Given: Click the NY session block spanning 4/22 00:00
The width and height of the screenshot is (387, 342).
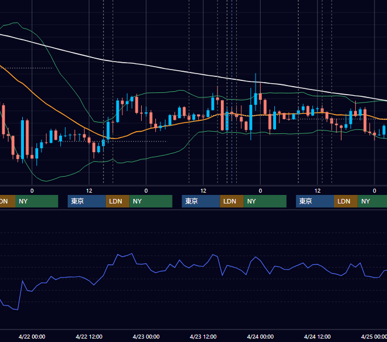Looking at the screenshot, I should pos(36,201).
